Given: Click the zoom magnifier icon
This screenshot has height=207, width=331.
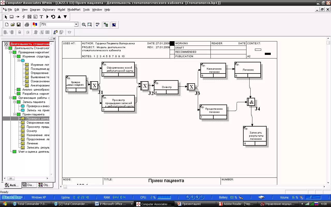Looking at the screenshot, I should click(x=84, y=24).
